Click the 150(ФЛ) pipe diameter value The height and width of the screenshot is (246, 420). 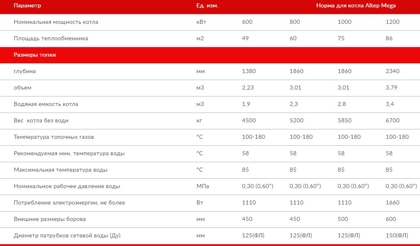[397, 236]
